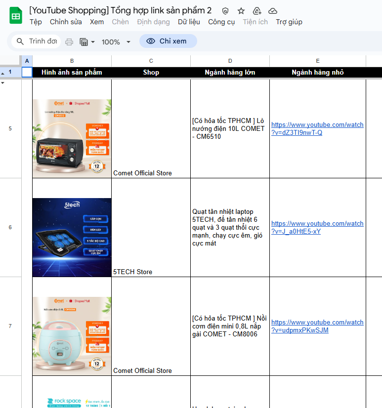
Task: Check the cloud save status icon
Action: [273, 11]
